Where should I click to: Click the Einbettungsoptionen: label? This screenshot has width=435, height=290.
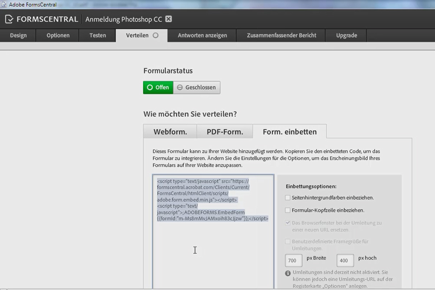click(311, 186)
